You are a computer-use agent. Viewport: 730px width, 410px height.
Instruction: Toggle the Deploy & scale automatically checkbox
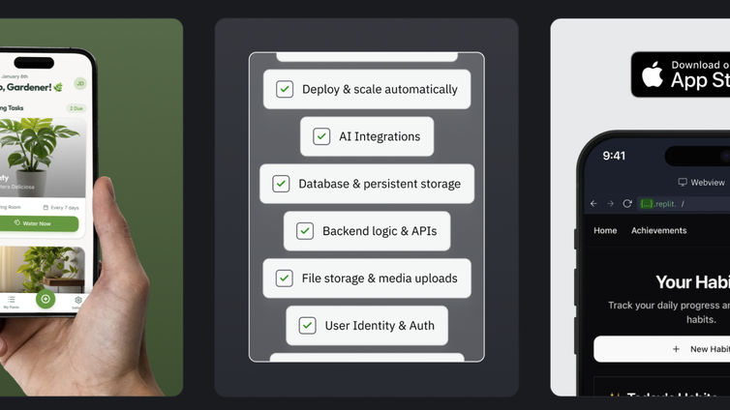click(x=285, y=89)
